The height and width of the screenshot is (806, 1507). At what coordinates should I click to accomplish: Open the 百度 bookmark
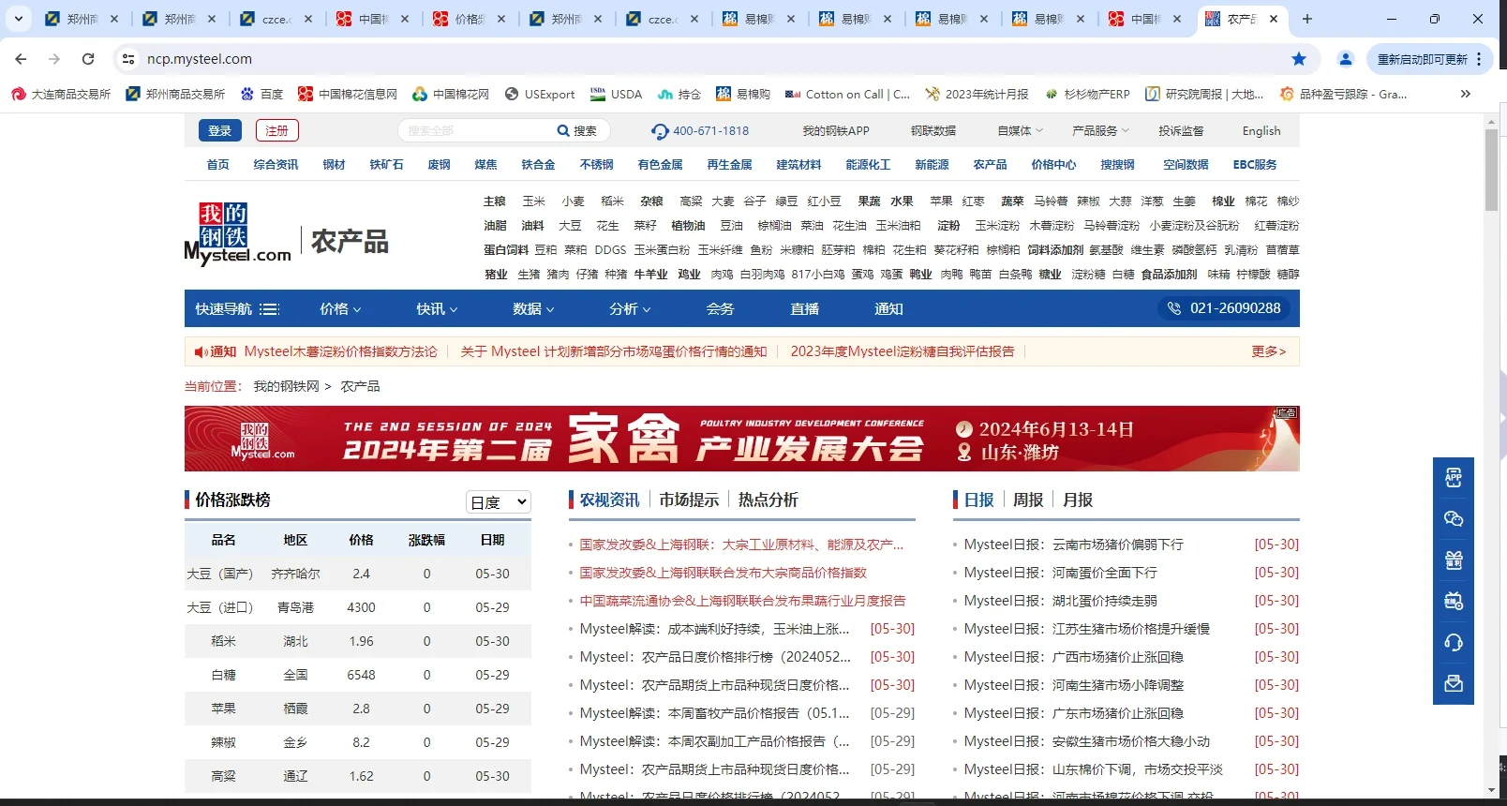[x=261, y=94]
